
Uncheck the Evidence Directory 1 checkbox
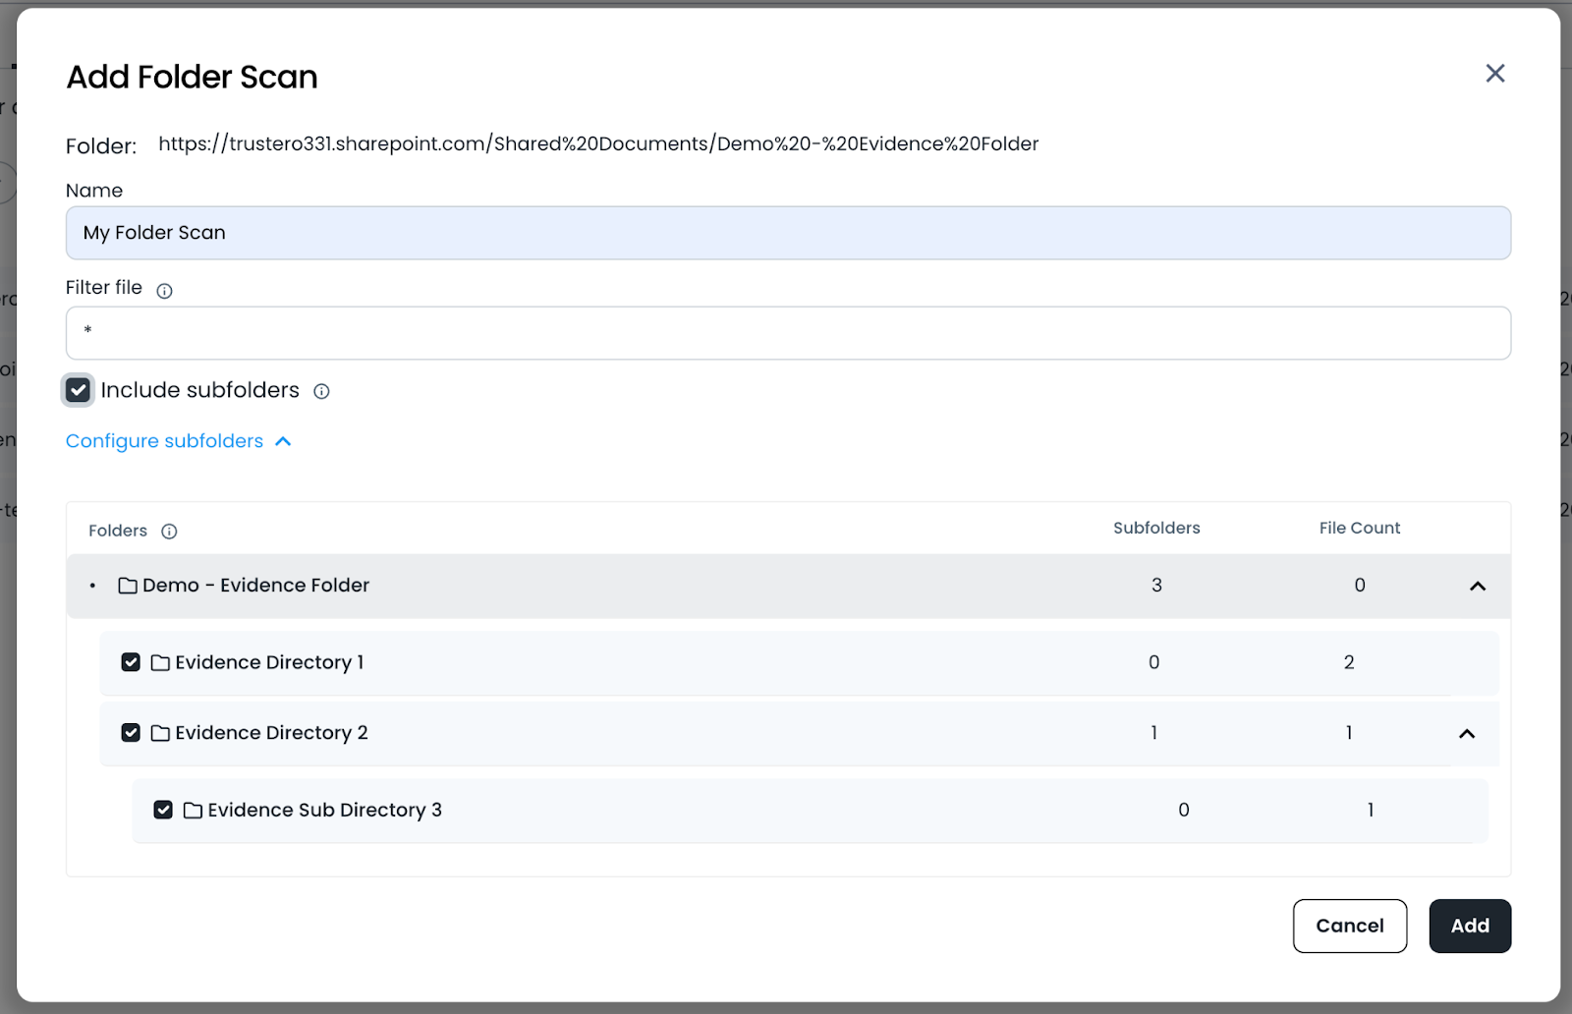(x=131, y=662)
